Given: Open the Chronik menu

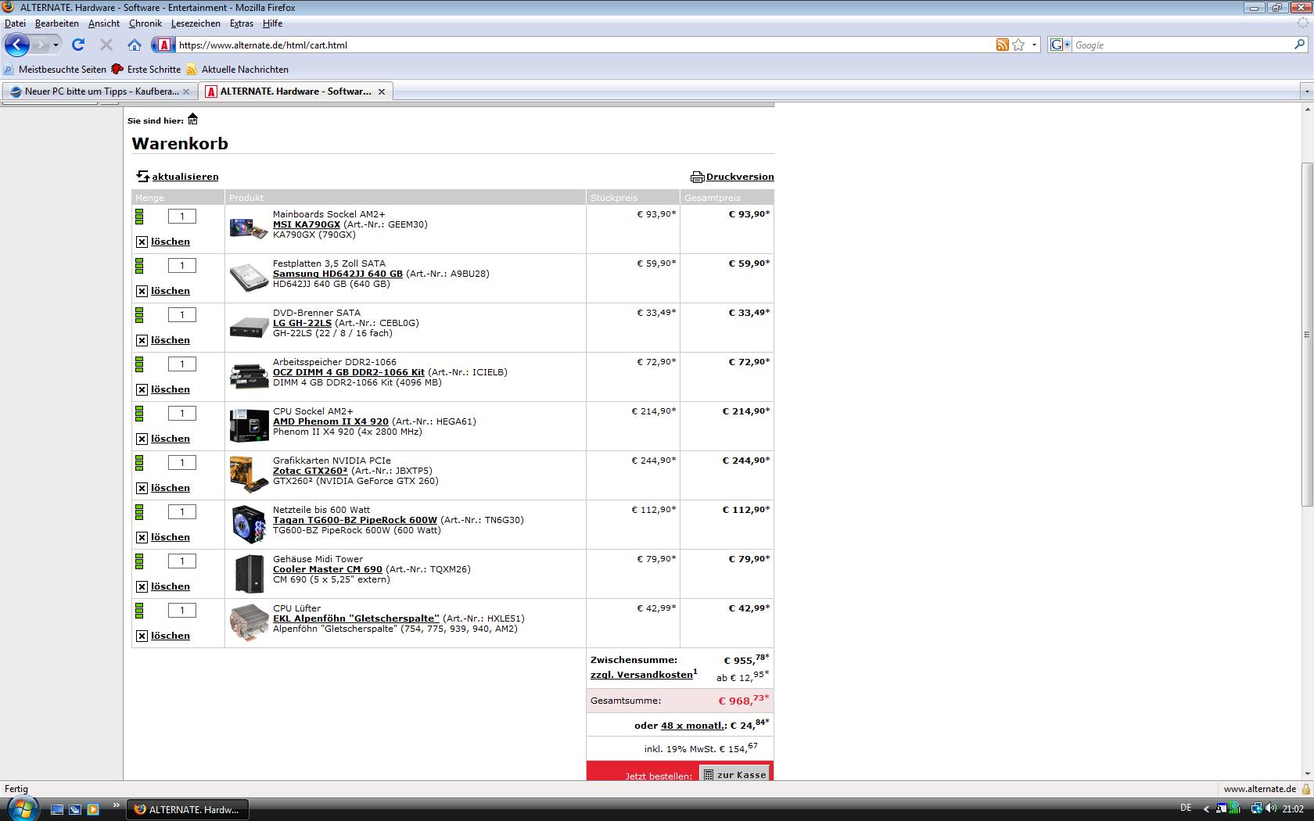Looking at the screenshot, I should pyautogui.click(x=145, y=23).
